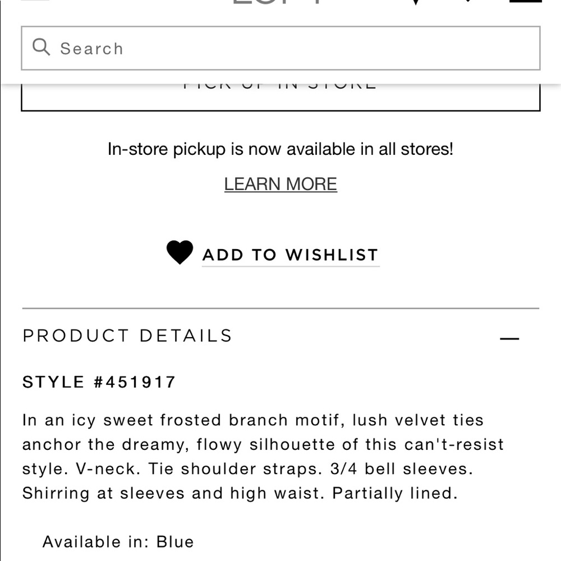The image size is (561, 561).
Task: Click the word Blue in availability line
Action: coord(175,542)
